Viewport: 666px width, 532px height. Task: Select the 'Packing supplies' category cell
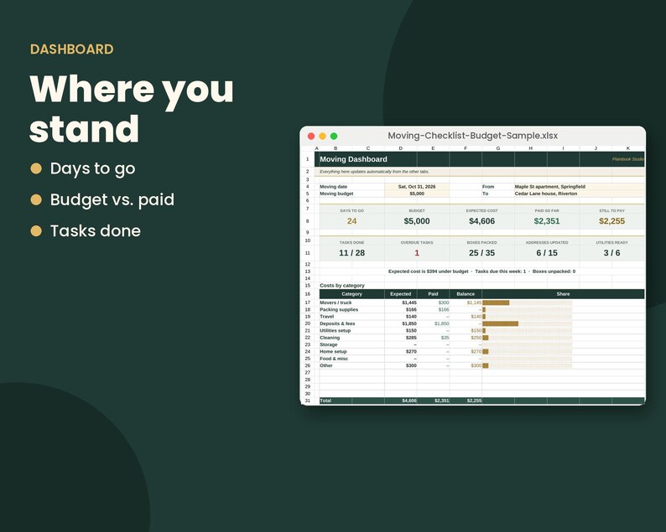tap(351, 310)
